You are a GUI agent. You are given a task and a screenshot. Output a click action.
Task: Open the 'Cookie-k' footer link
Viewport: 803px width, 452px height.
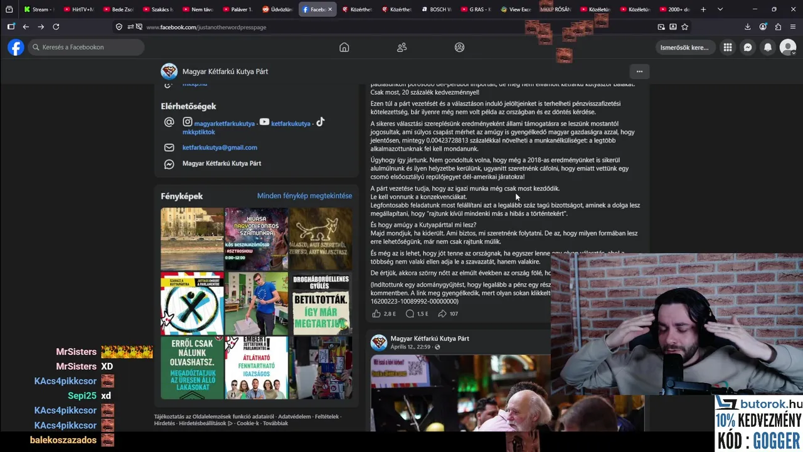248,424
